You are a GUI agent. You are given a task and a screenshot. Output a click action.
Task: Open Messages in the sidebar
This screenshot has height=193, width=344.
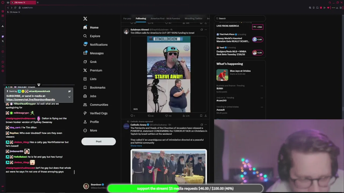coord(93,53)
